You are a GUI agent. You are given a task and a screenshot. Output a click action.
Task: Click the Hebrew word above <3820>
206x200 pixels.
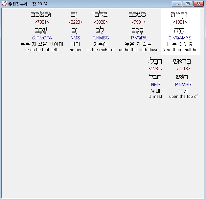100,14
